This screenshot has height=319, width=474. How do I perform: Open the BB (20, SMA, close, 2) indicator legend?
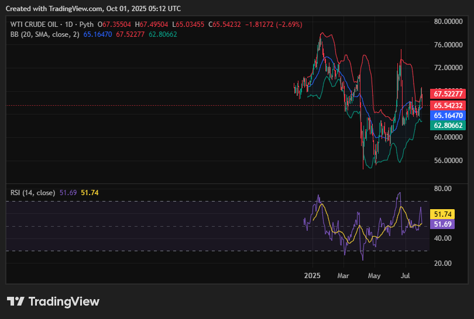[x=44, y=34]
